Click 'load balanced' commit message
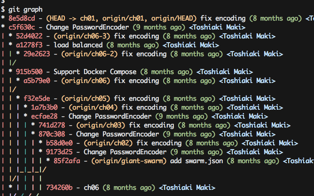Screen dimensions: 314x196 click(x=78, y=45)
